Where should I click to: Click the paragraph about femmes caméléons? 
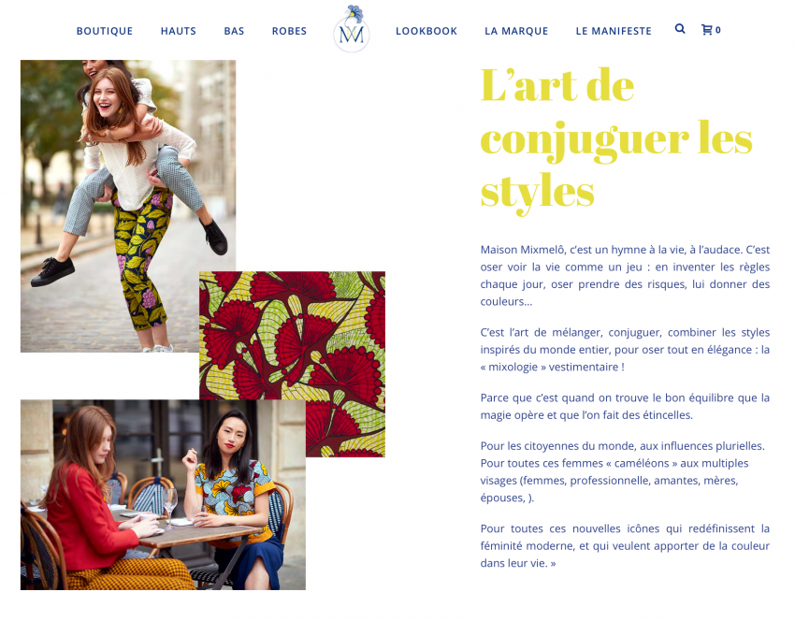pos(623,471)
